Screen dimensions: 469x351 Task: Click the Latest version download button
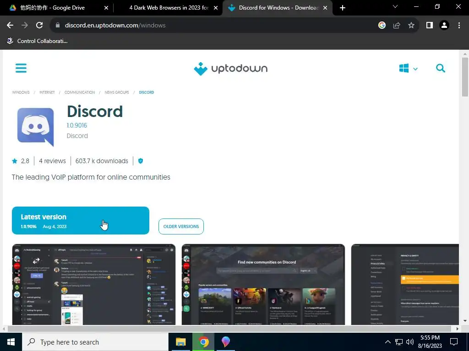81,221
